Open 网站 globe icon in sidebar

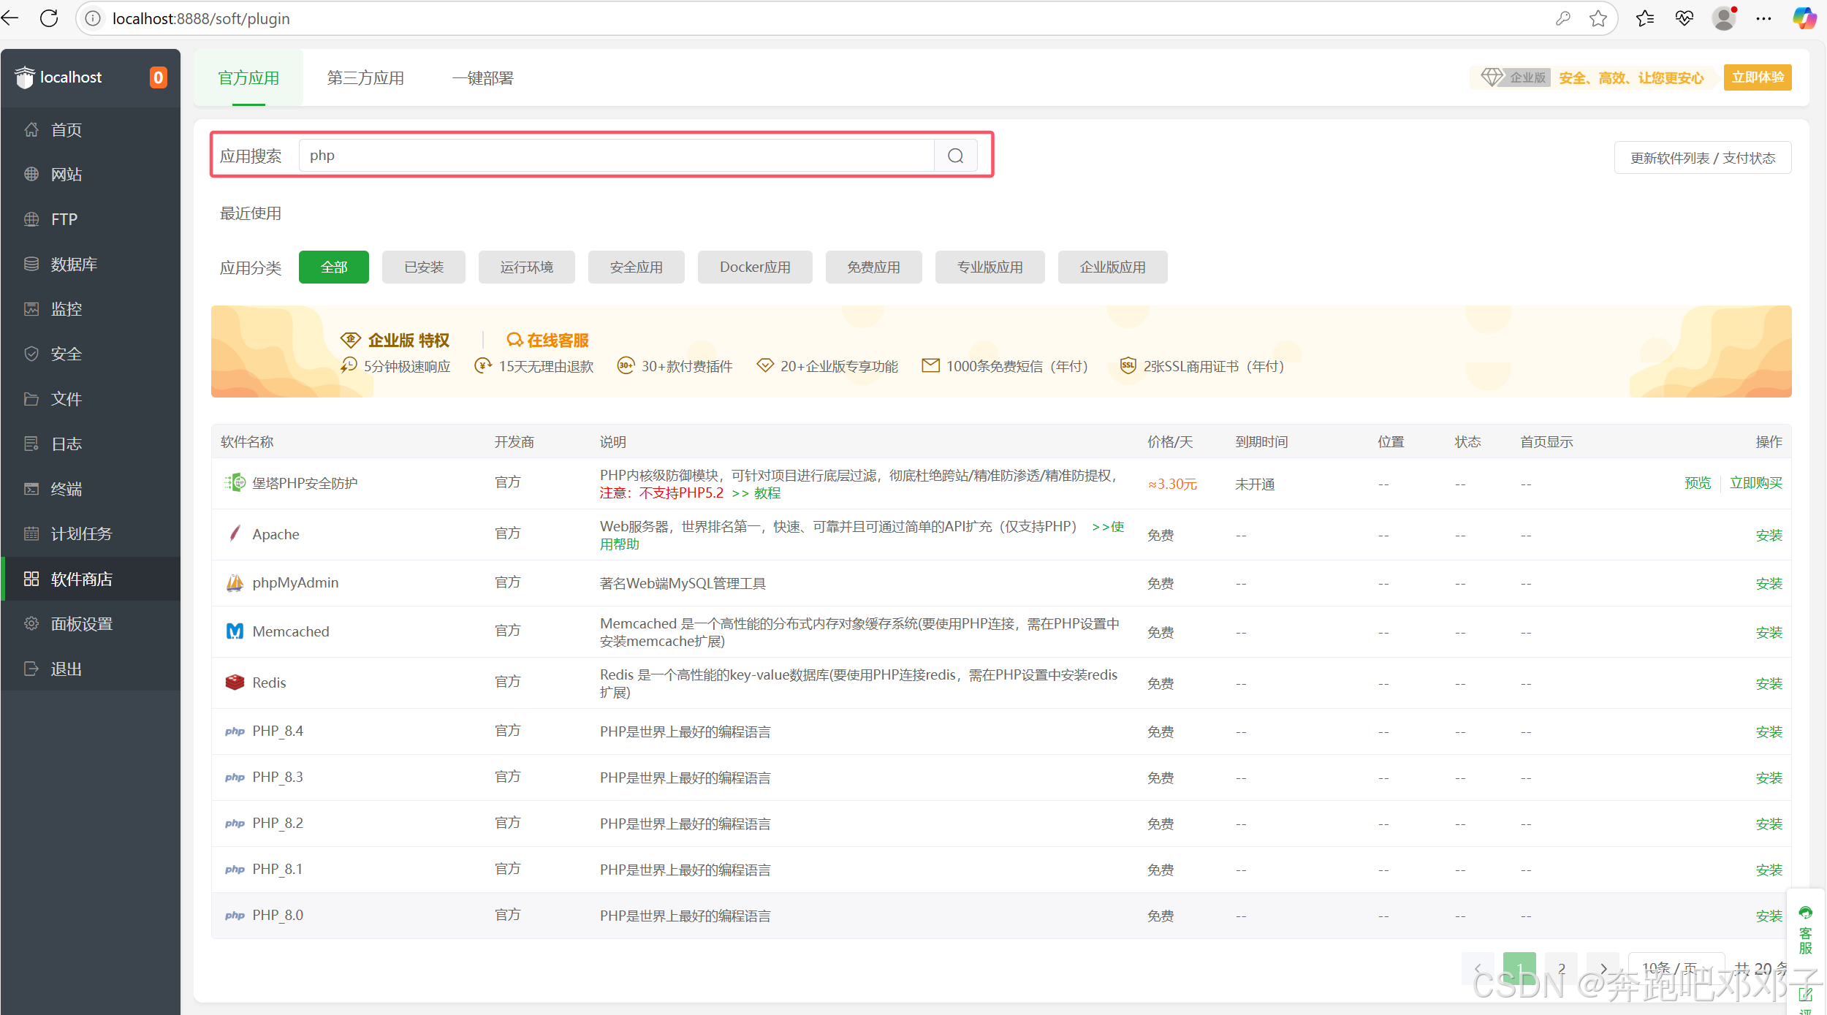tap(31, 174)
